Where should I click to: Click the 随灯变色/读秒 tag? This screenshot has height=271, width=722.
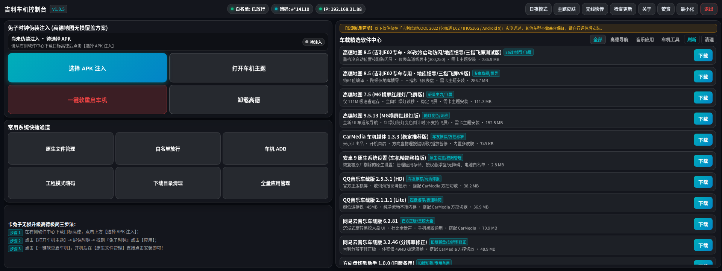click(436, 116)
